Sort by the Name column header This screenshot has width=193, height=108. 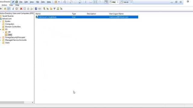(53, 14)
